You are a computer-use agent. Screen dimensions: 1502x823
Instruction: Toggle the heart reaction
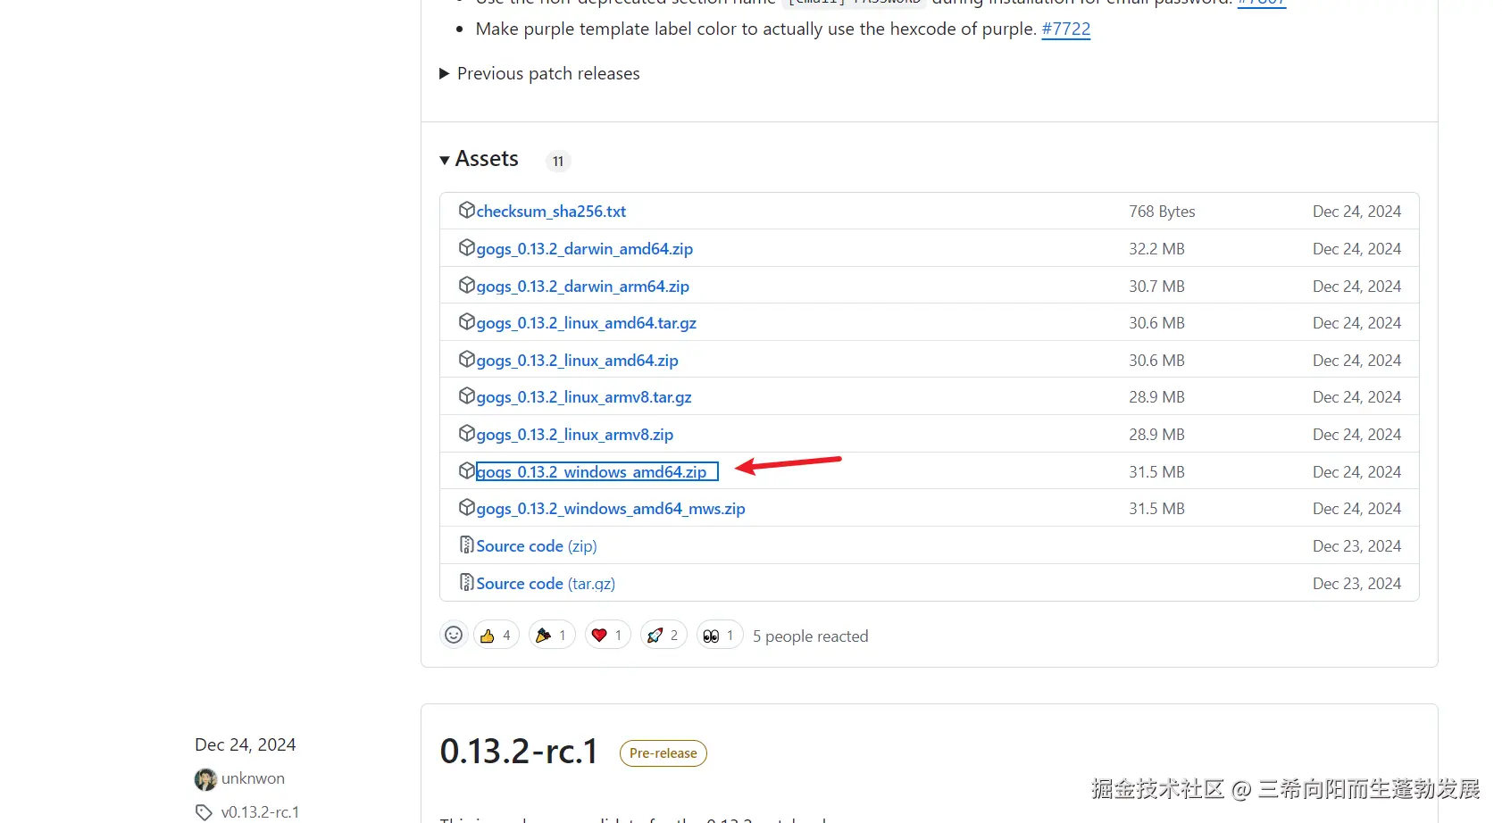pos(608,635)
